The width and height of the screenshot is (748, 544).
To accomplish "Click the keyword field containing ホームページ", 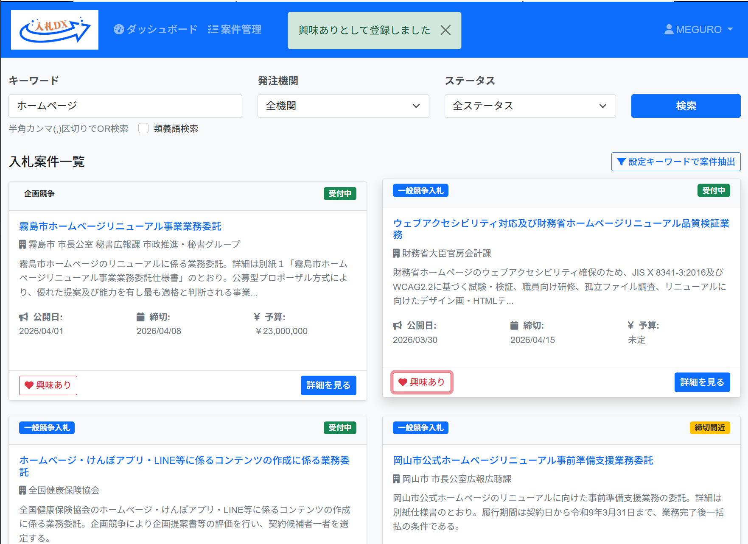I will click(125, 106).
